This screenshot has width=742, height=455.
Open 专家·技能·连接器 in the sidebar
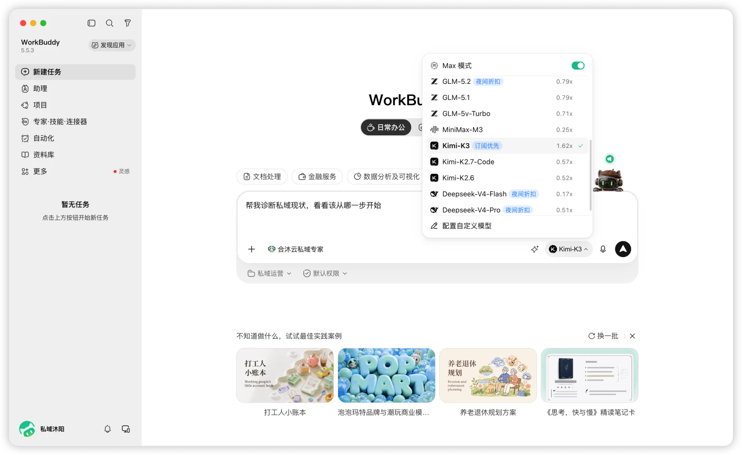[75, 121]
